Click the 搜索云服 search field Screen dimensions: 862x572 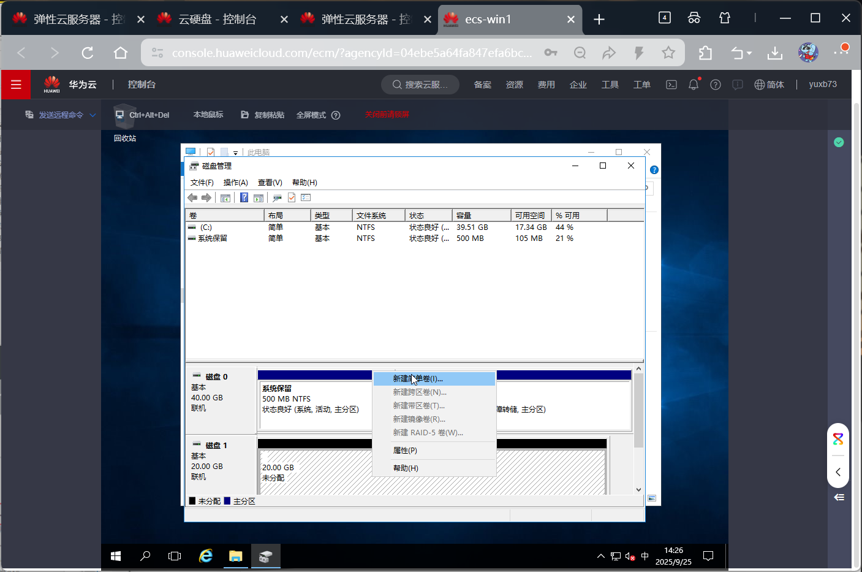[x=420, y=85]
